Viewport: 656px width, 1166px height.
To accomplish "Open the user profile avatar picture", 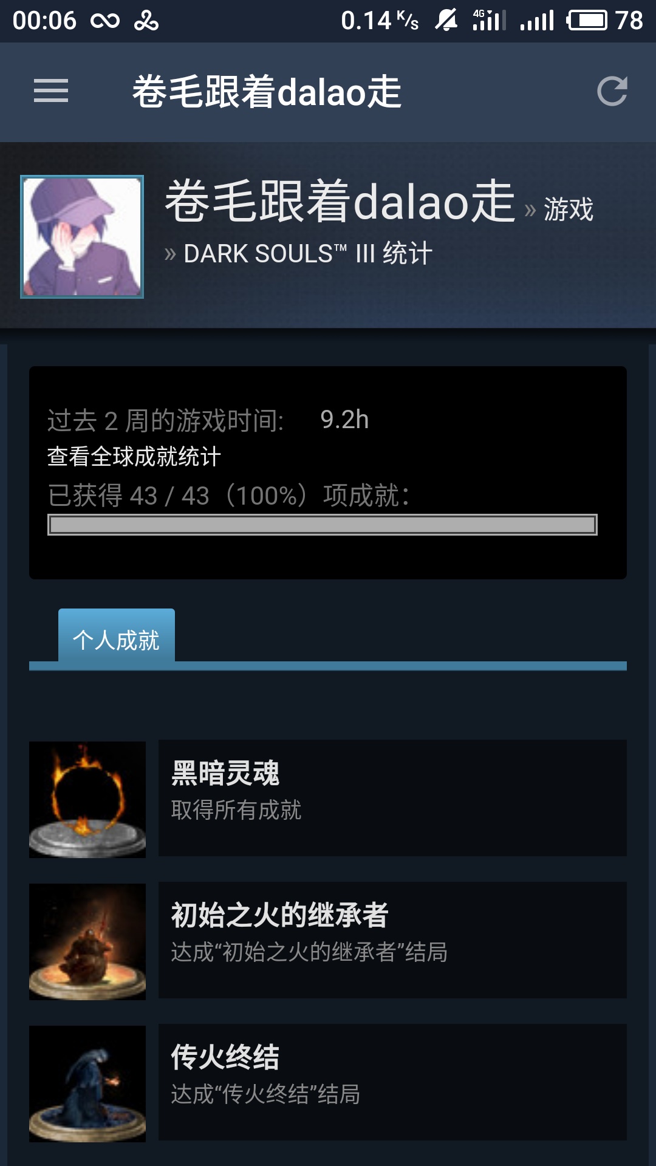I will click(82, 237).
